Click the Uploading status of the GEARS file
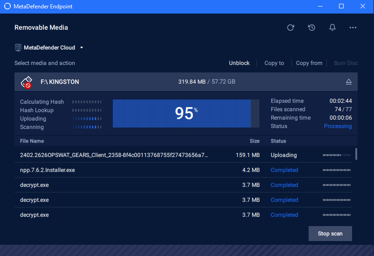 click(x=283, y=155)
